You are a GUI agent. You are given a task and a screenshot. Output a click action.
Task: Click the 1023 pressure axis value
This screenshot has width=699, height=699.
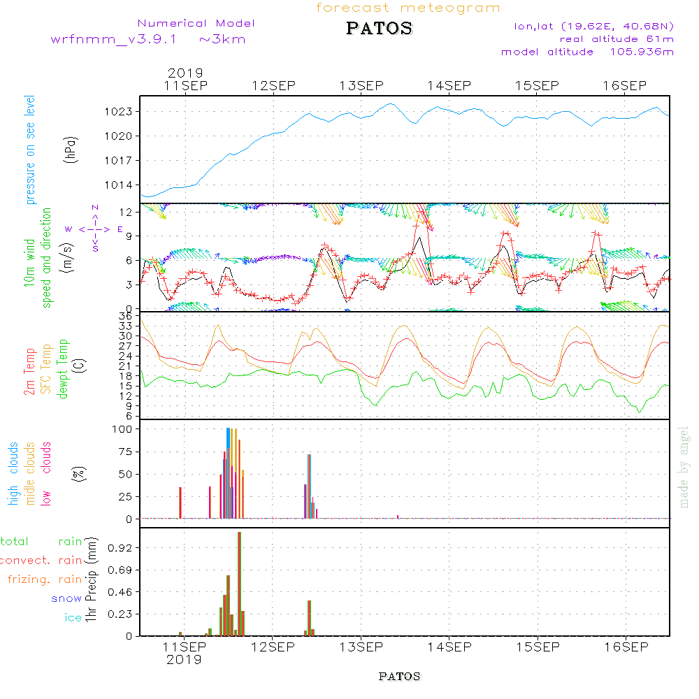[x=119, y=111]
